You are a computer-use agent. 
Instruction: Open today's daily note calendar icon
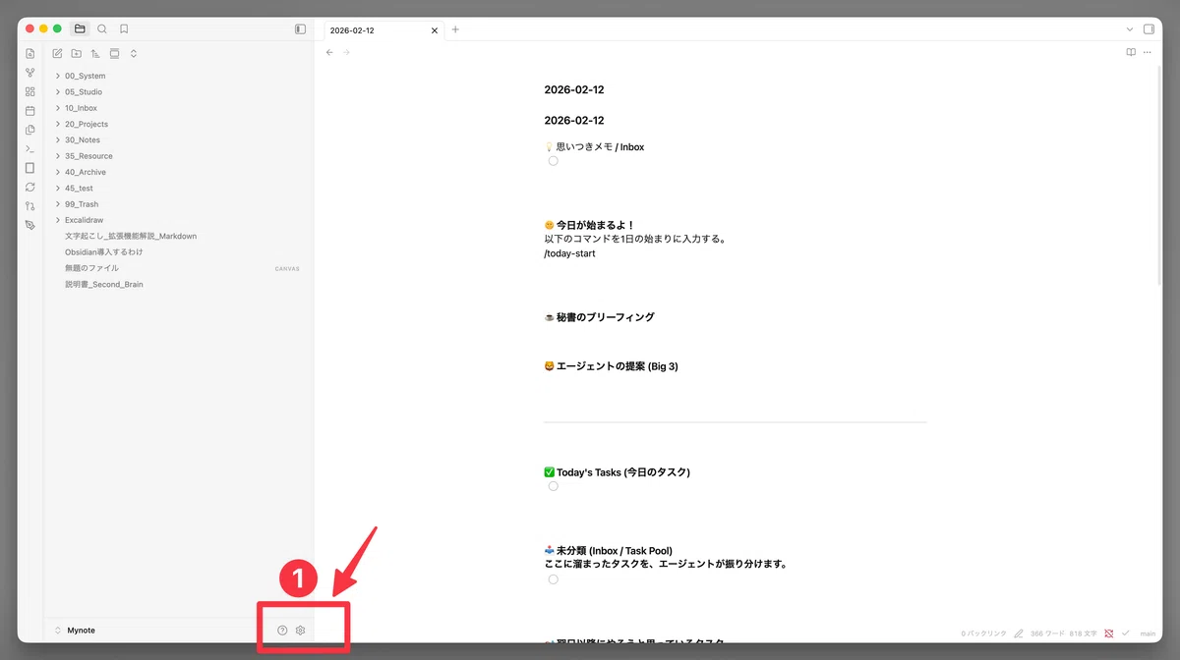point(30,111)
